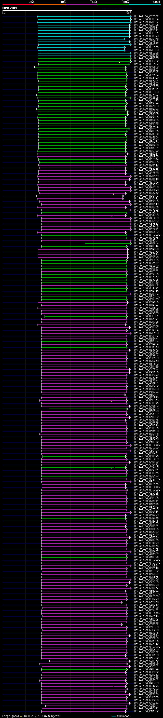
Task: Select hit label UniRef100_A1JIF2
Action: click(x=146, y=350)
